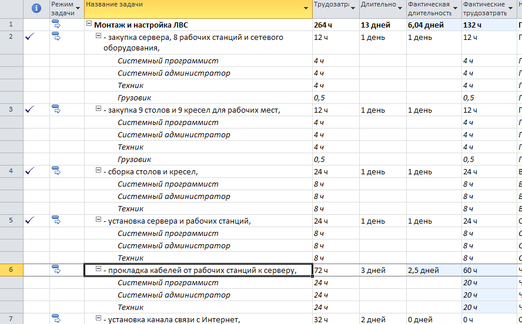Open the Длительность column filter dropdown

(400, 8)
